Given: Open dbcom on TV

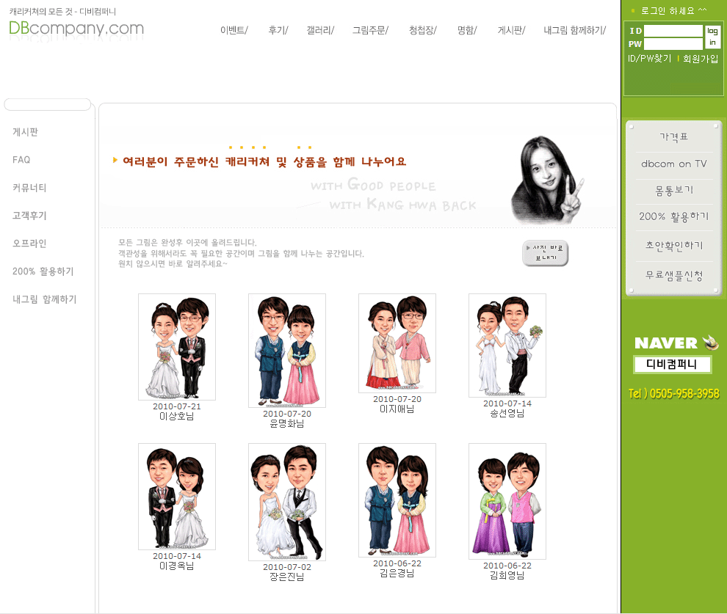Looking at the screenshot, I should (x=673, y=164).
